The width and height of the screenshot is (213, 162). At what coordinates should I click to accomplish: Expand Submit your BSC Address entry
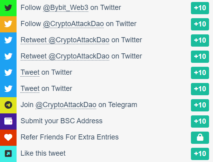click(106, 121)
